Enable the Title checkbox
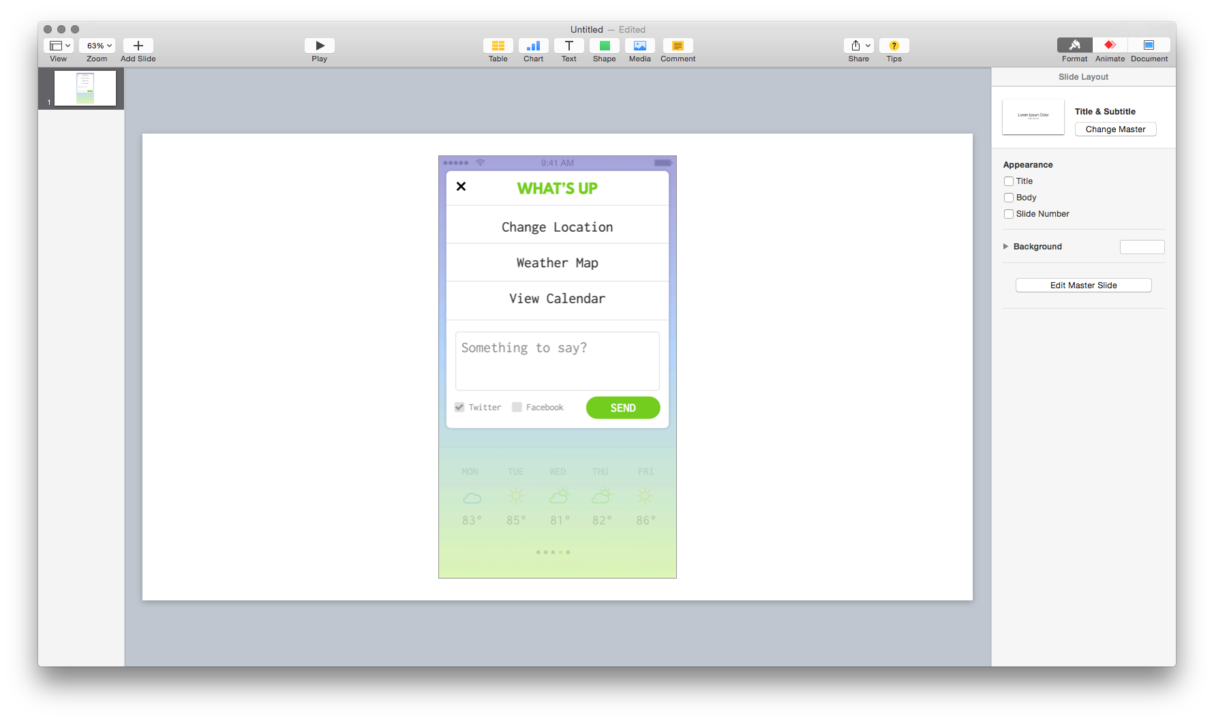The height and width of the screenshot is (721, 1214). click(1008, 181)
